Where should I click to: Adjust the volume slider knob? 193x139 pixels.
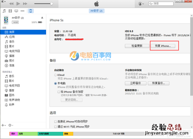click(51, 4)
